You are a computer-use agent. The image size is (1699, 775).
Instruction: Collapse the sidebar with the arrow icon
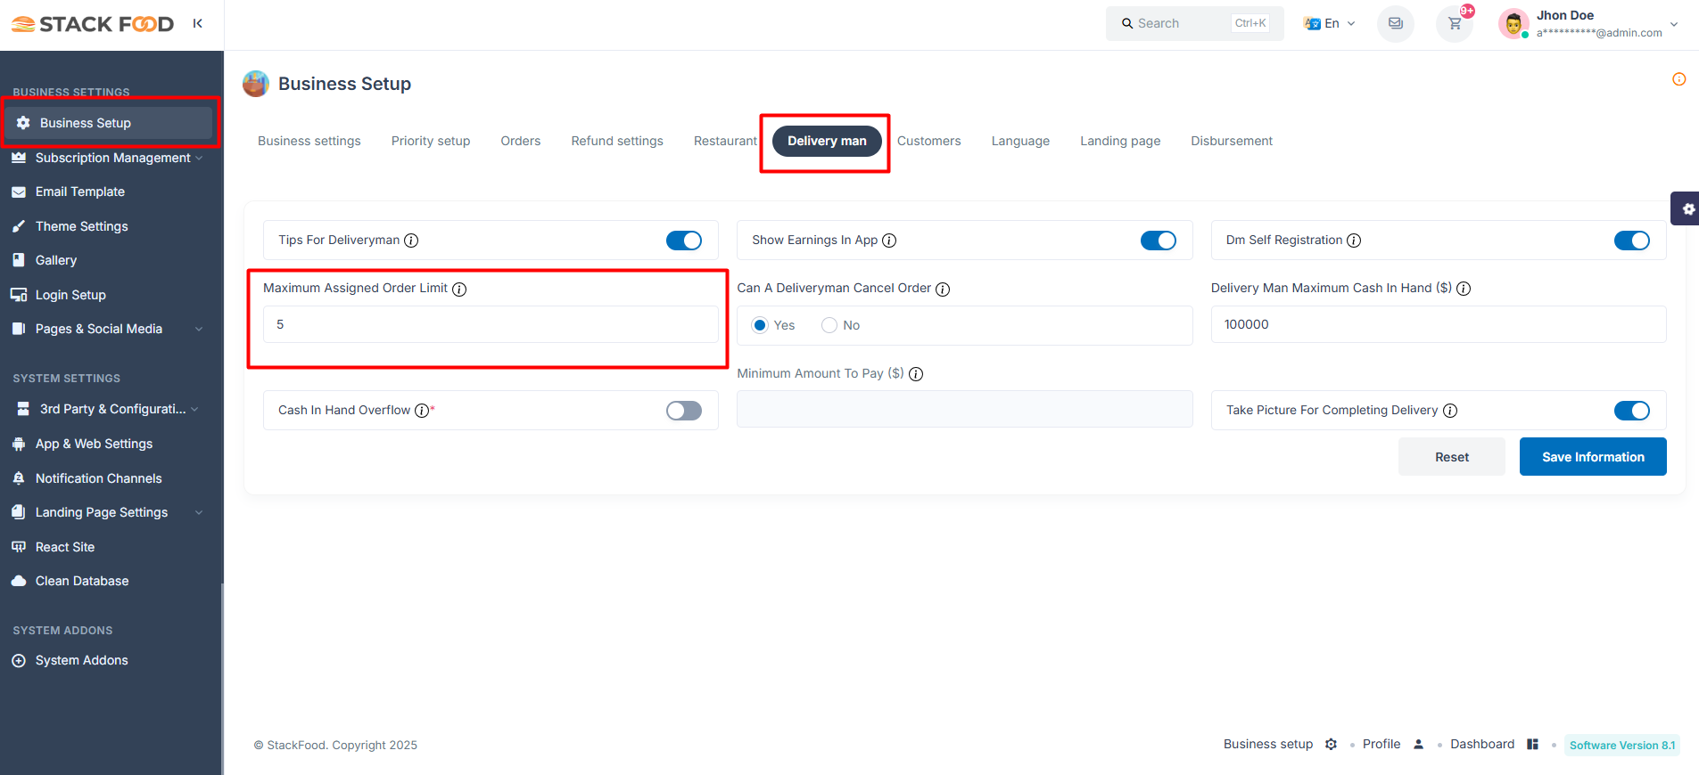(197, 23)
